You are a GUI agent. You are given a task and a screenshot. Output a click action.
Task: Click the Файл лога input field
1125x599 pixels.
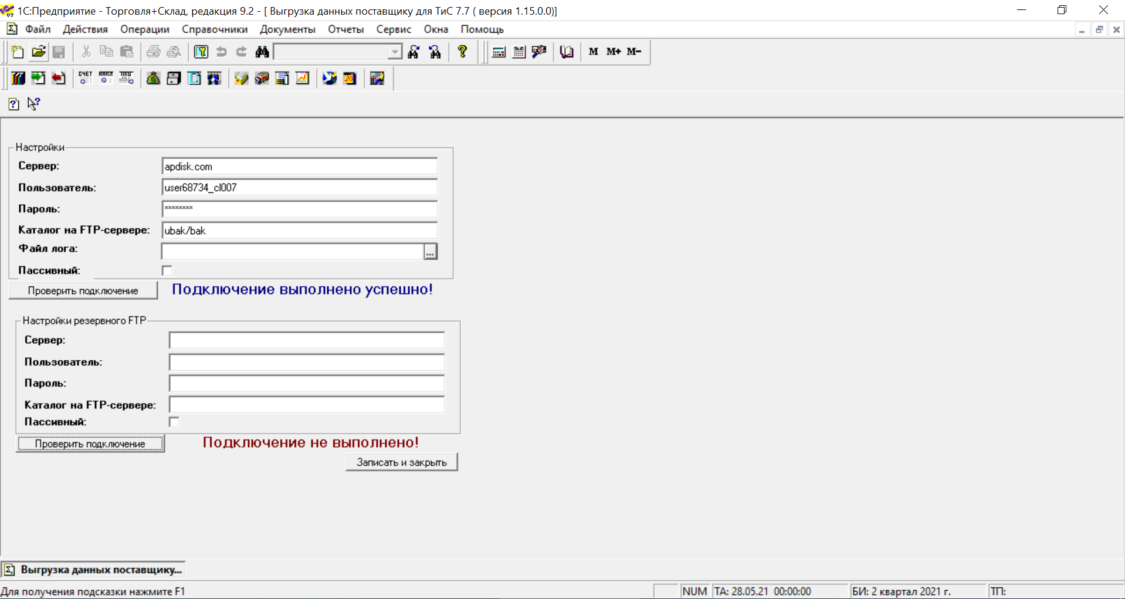pos(293,252)
